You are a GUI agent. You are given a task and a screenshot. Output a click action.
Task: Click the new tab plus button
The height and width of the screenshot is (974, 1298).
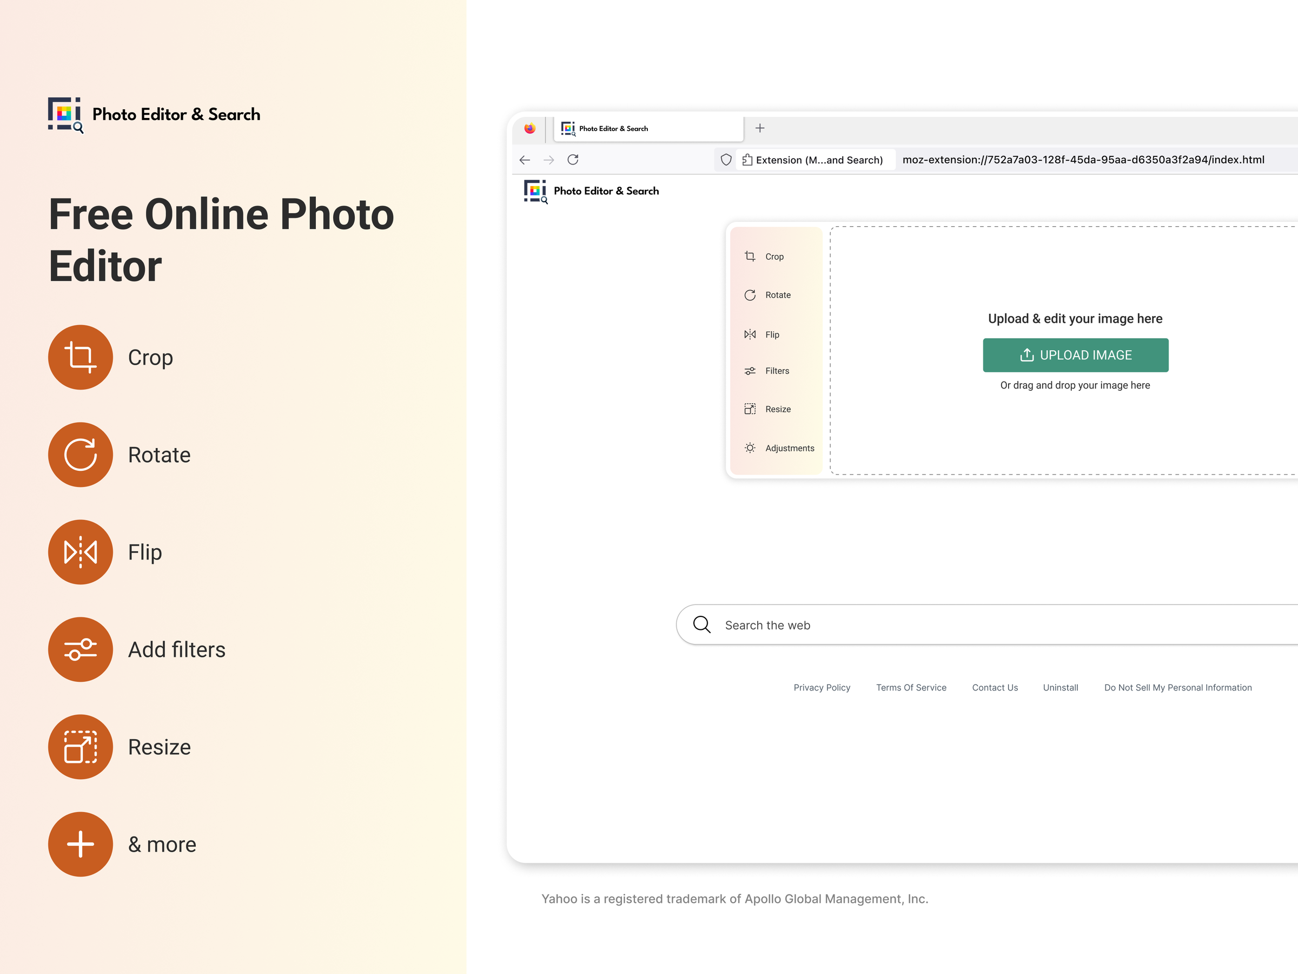pyautogui.click(x=760, y=129)
